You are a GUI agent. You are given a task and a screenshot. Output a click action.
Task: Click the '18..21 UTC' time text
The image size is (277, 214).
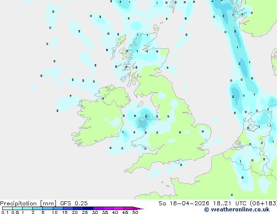click(x=229, y=204)
